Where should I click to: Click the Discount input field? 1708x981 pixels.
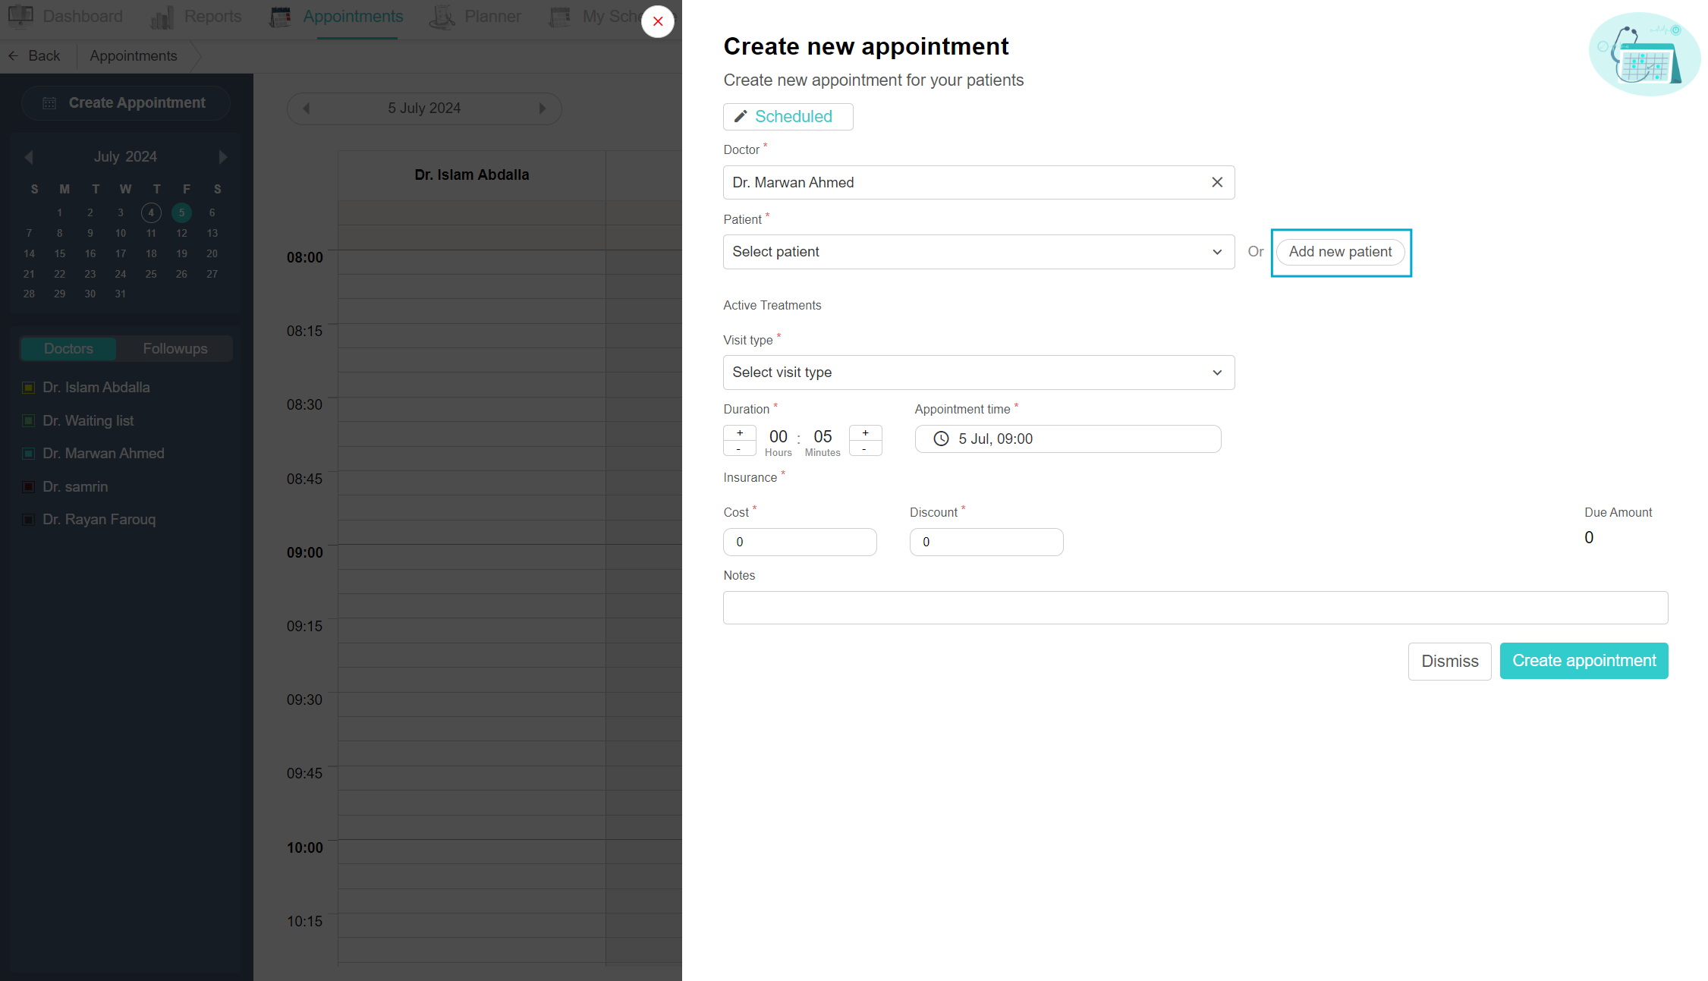pyautogui.click(x=986, y=542)
